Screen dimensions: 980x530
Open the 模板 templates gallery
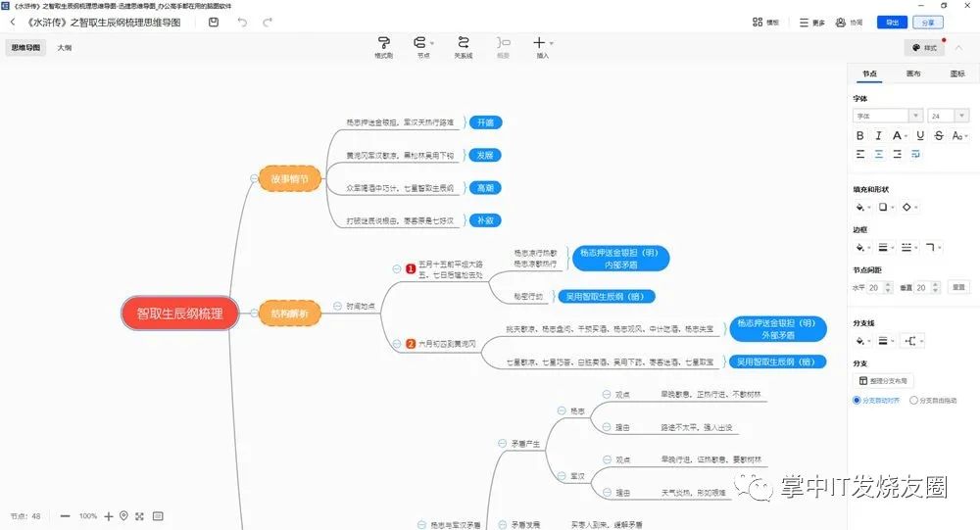tap(765, 23)
